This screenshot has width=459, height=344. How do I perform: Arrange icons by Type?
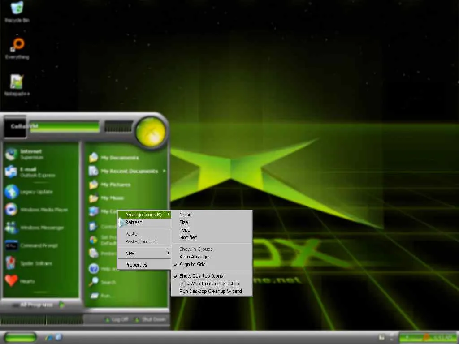(x=212, y=230)
